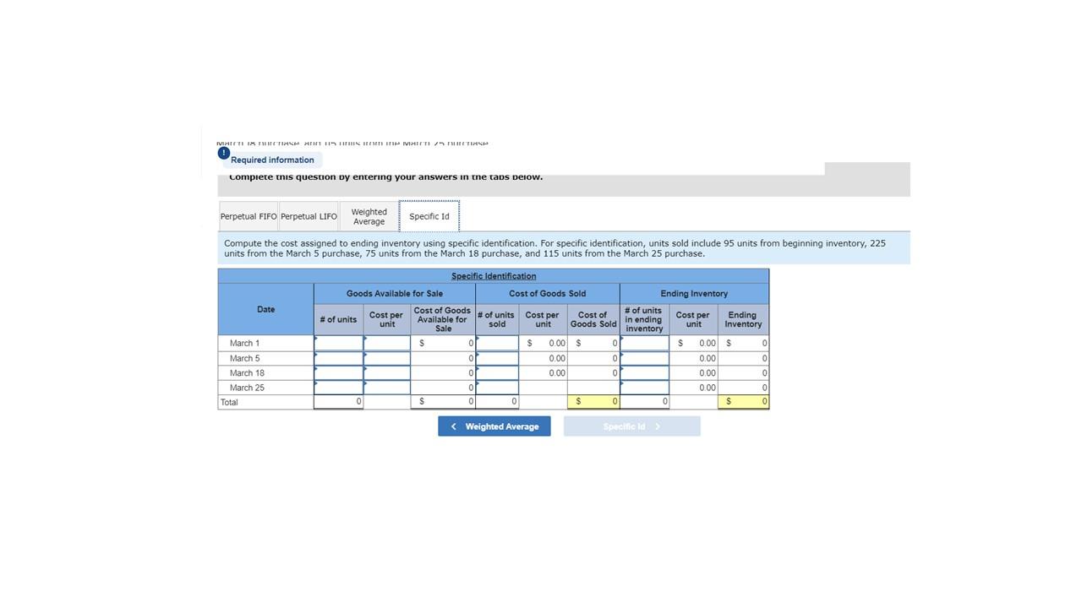Click March 18 number of units field

tap(339, 372)
